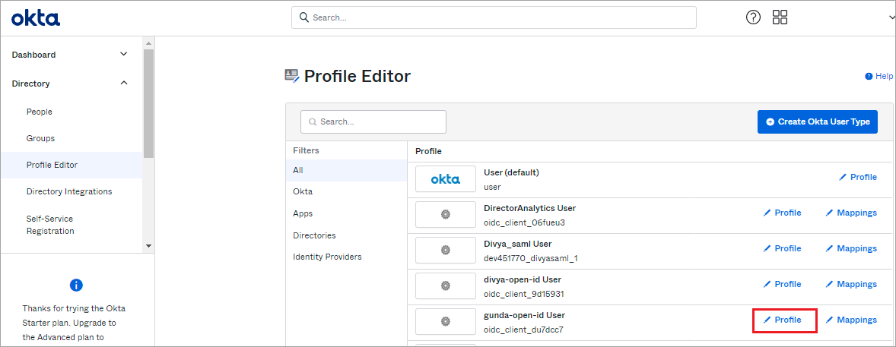Click the gear thumbnail for Divya_saml User
This screenshot has width=896, height=347.
pyautogui.click(x=446, y=251)
